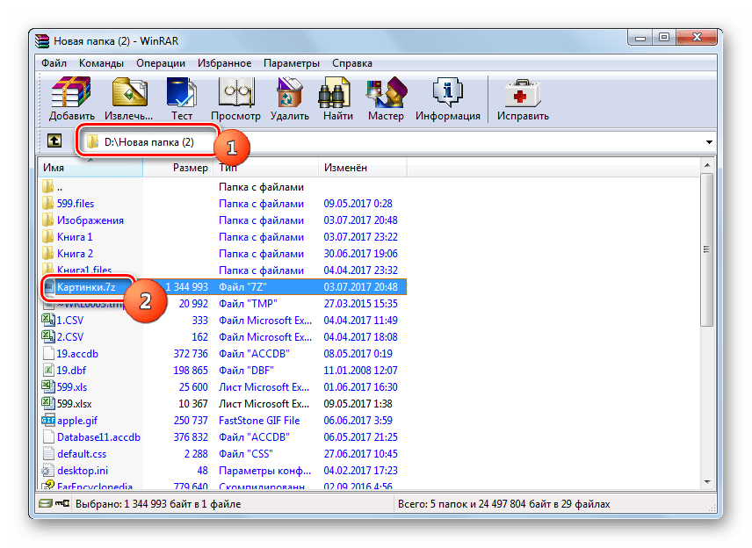Click the Database11.accdb file icon
This screenshot has height=548, width=752.
click(x=48, y=436)
